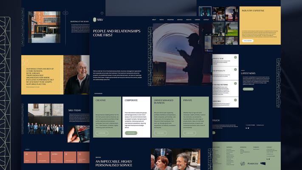302x170 pixels.
Task: Click the LinkedIn icon under Get in Touch
Action: (x=246, y=128)
